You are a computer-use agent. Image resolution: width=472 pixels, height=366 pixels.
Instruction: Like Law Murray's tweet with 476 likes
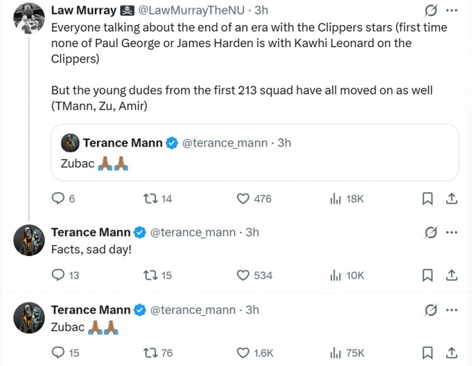tap(243, 198)
